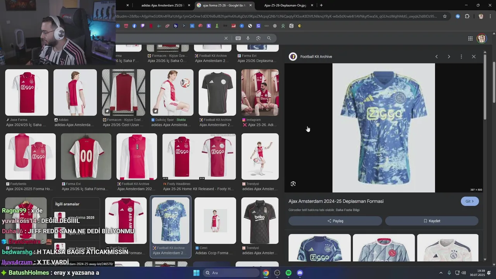Open the on-screen keyboard input tool

[x=238, y=38]
